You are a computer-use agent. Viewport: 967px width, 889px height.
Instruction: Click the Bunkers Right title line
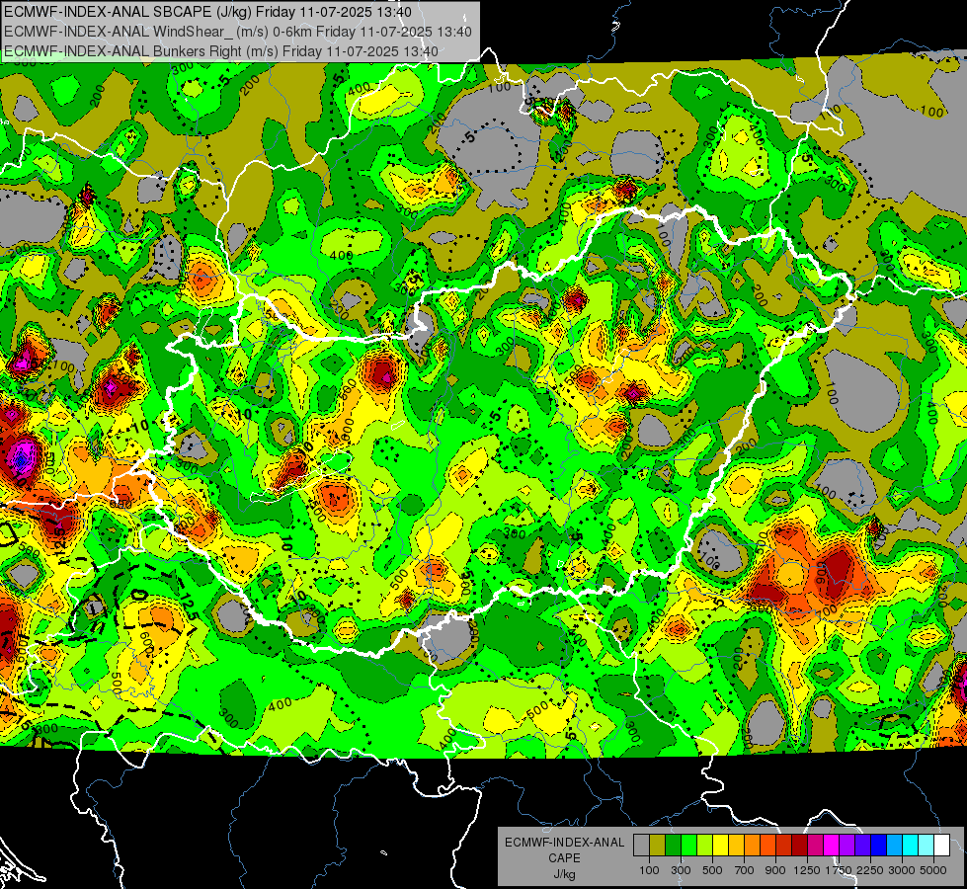[221, 51]
